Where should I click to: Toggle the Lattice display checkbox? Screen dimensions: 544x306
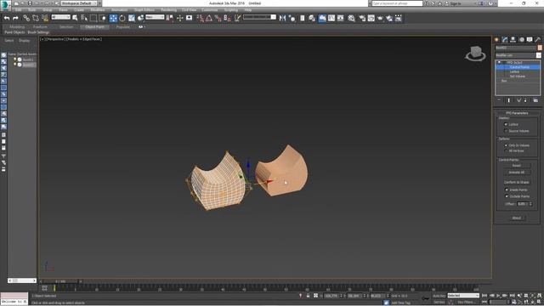(506, 124)
